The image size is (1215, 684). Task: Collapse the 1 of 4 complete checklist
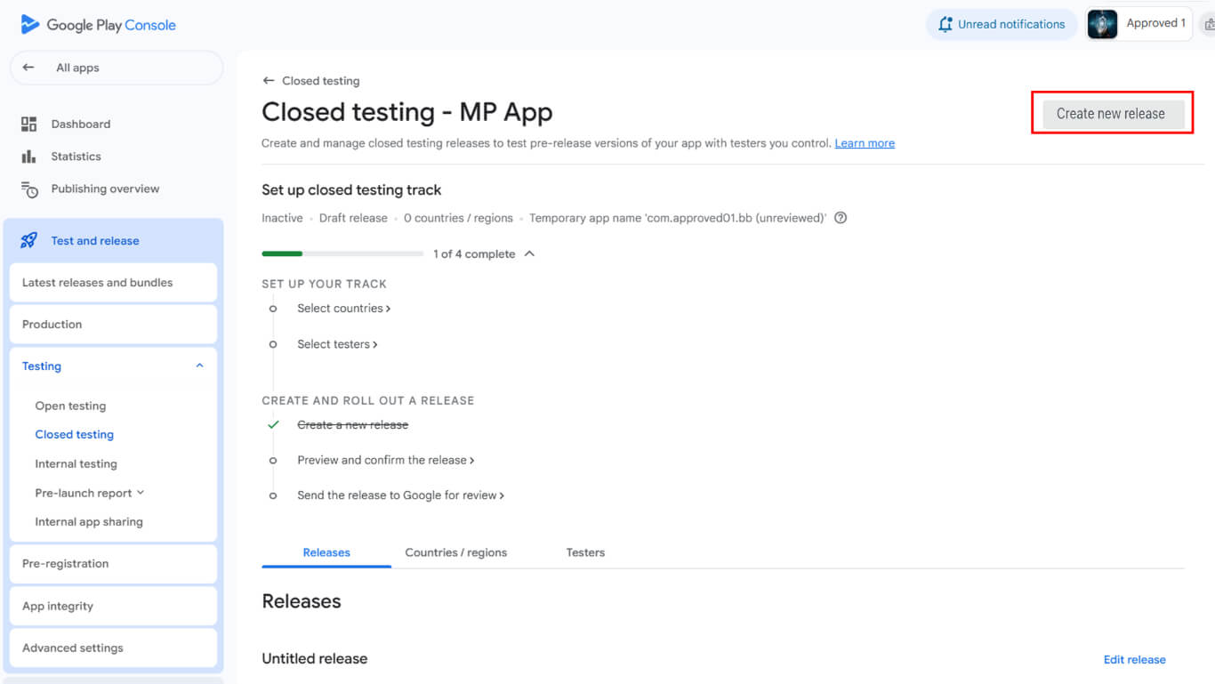point(530,254)
